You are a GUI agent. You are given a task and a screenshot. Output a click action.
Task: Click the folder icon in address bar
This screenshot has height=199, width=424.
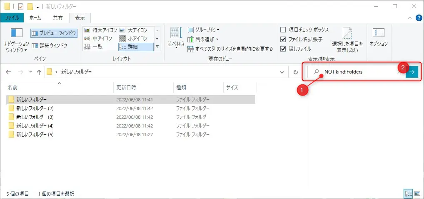point(49,72)
